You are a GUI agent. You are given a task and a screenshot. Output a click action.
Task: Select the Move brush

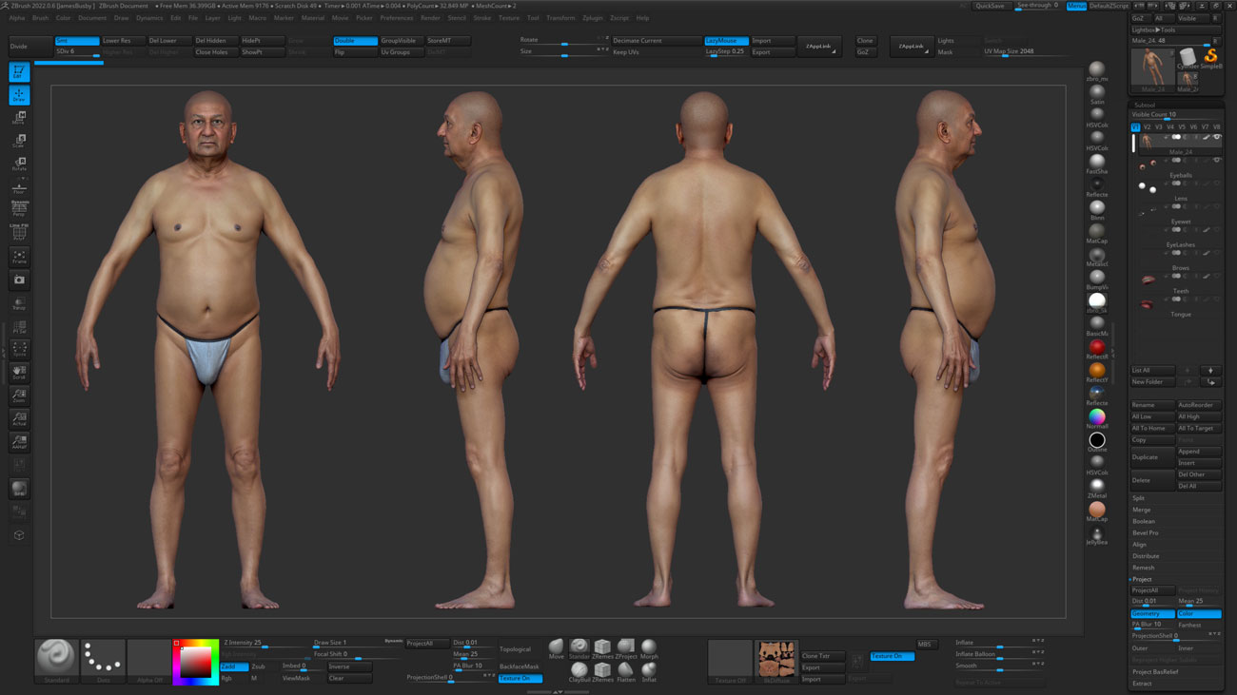pyautogui.click(x=556, y=647)
